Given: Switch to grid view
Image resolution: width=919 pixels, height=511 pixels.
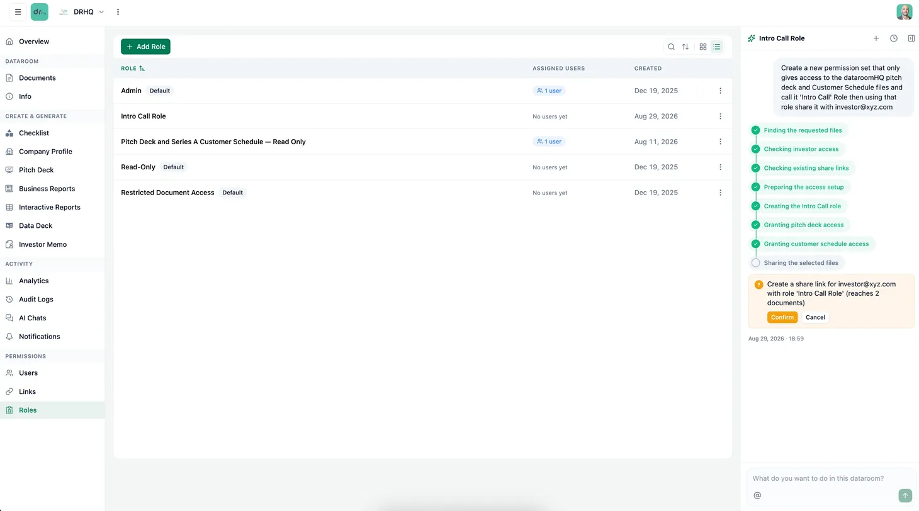Looking at the screenshot, I should pyautogui.click(x=703, y=47).
